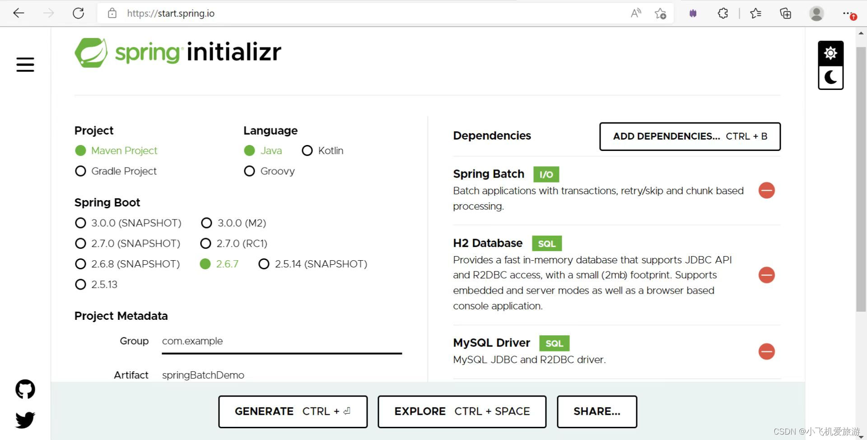867x440 pixels.
Task: Select Spring Boot 3.0.0 (SNAPSHOT)
Action: (x=128, y=223)
